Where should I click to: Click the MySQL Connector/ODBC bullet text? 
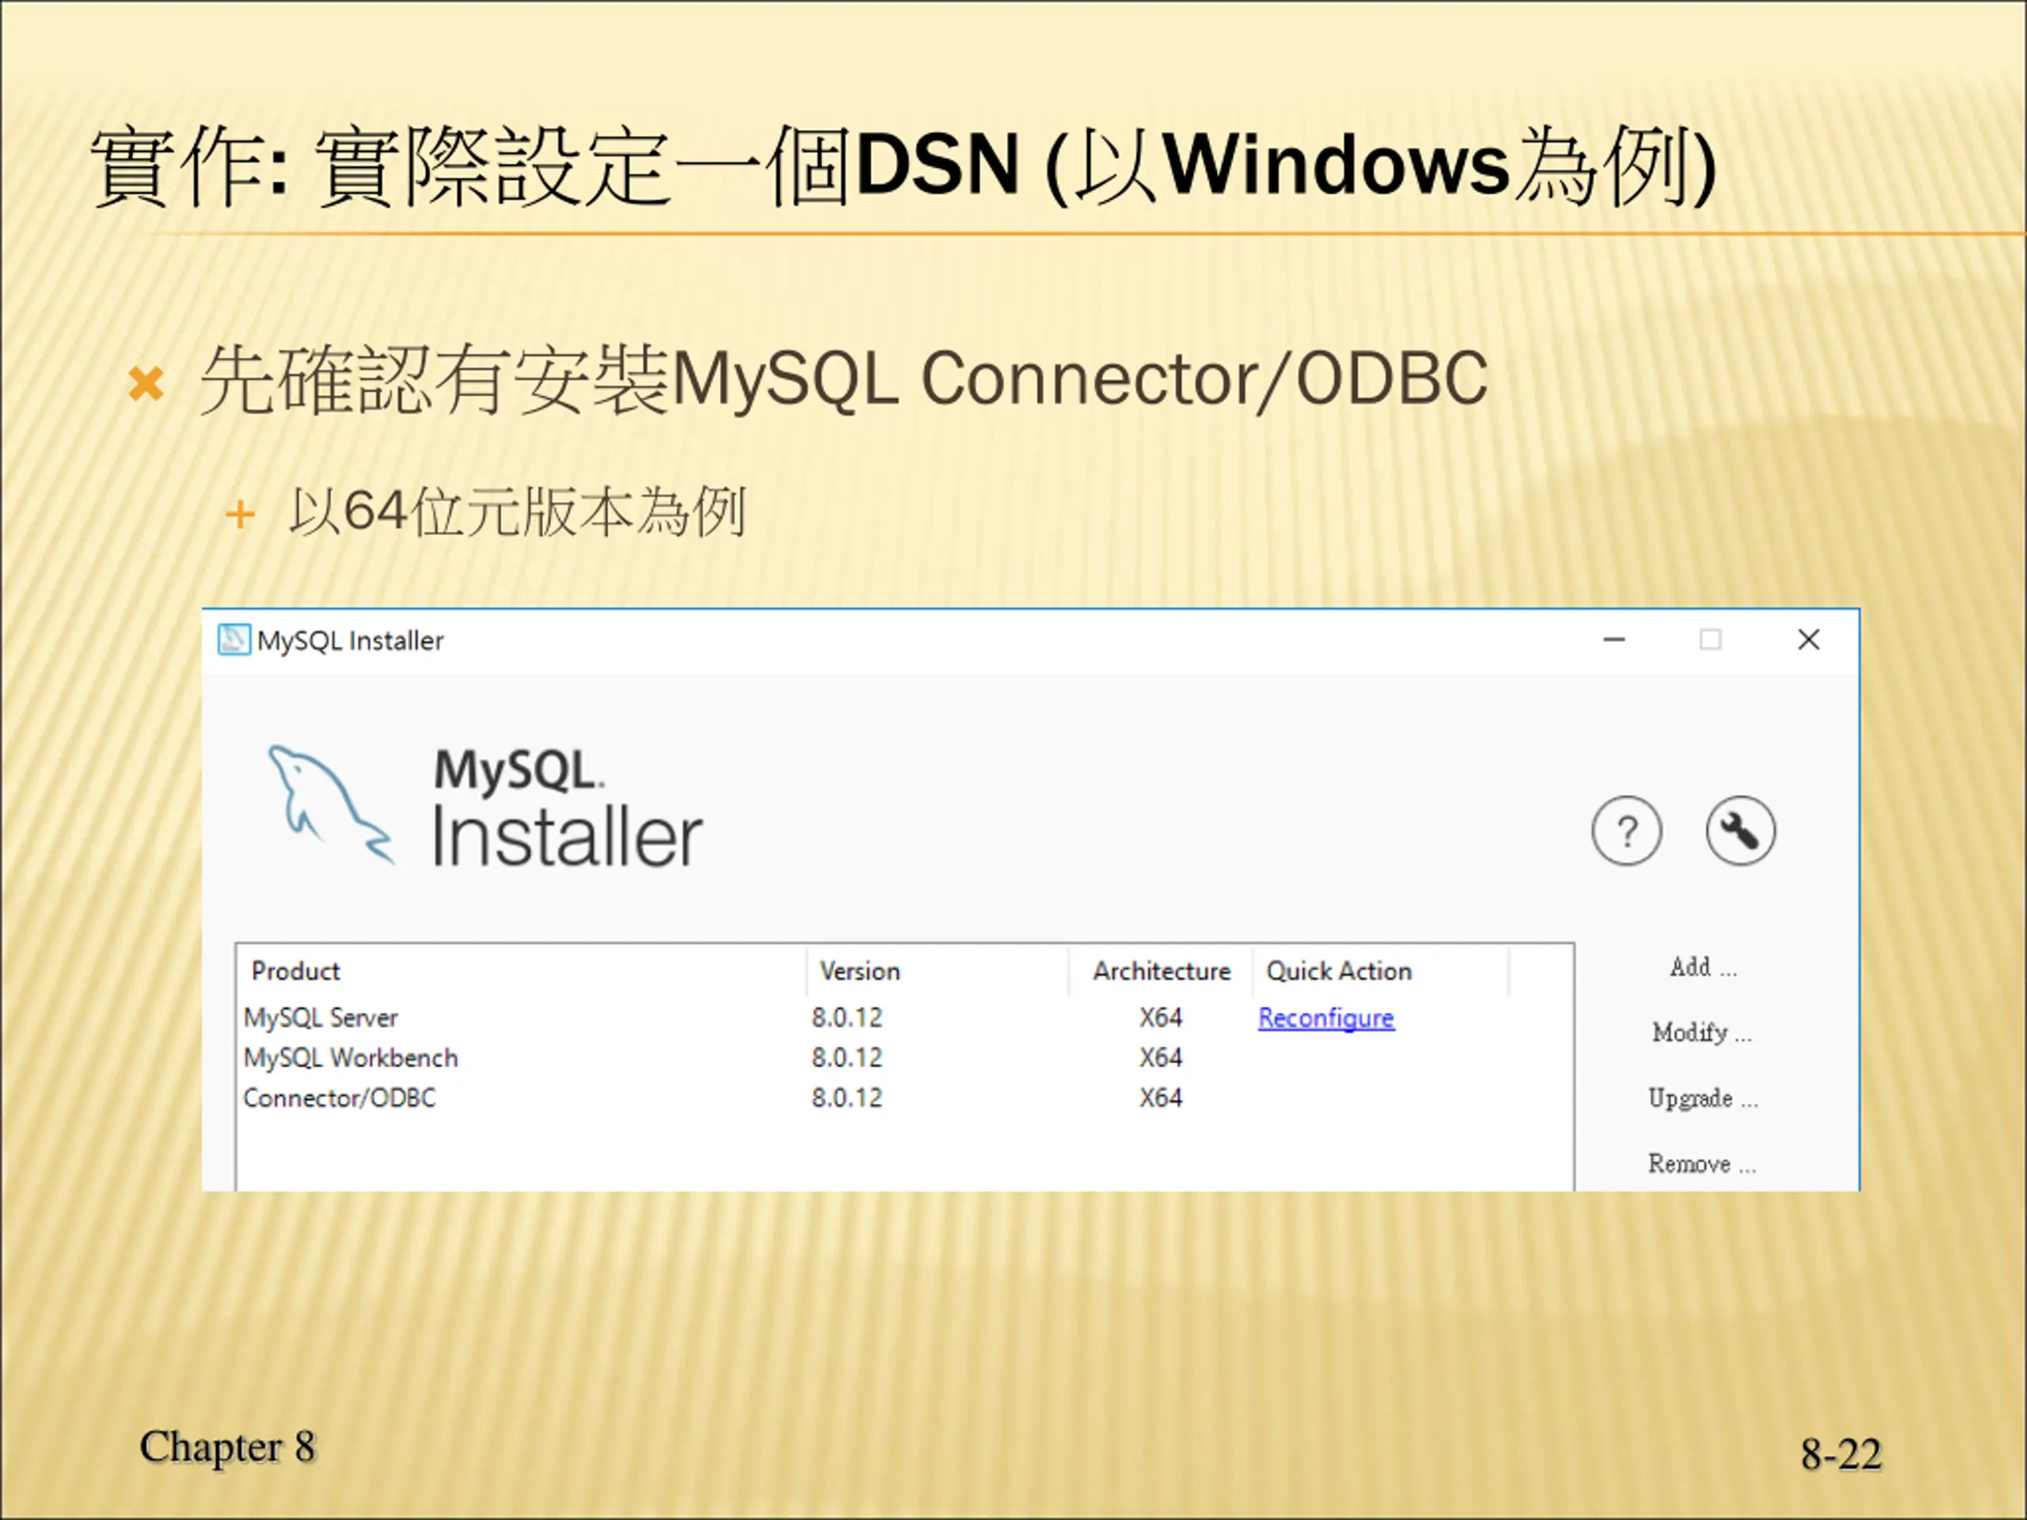point(843,378)
